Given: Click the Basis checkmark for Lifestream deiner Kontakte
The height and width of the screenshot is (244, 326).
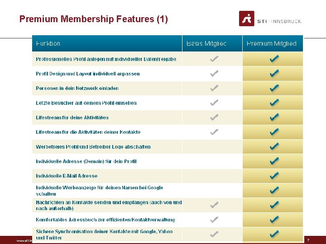Looking at the screenshot, I should pos(214,132).
